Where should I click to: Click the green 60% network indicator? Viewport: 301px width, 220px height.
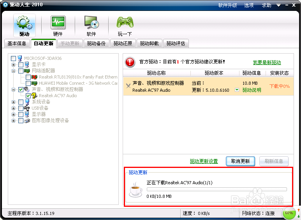tap(289, 213)
